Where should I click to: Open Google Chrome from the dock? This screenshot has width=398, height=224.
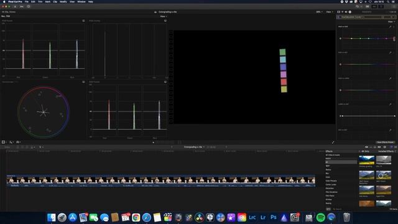click(x=136, y=217)
